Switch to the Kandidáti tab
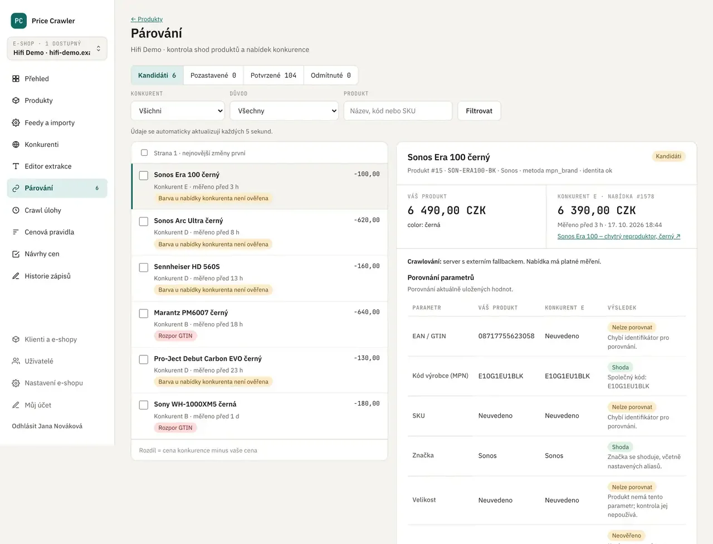713x544 pixels. pos(157,75)
